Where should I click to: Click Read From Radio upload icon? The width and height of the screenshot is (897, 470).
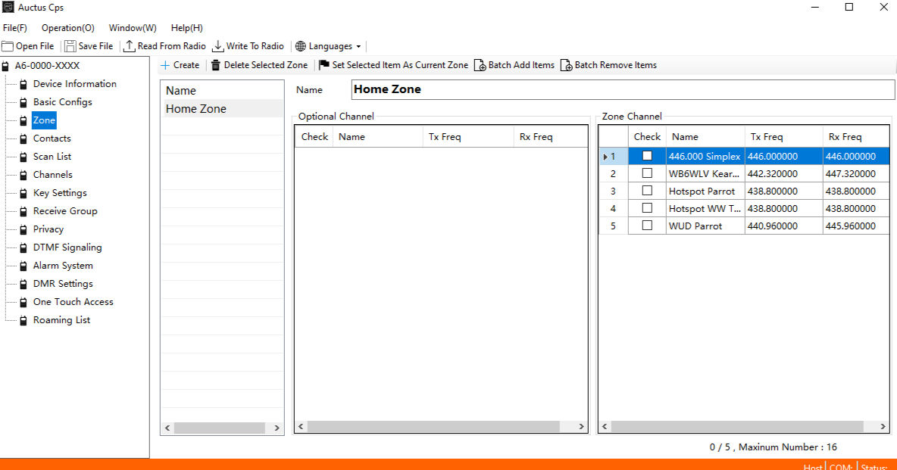coord(130,46)
